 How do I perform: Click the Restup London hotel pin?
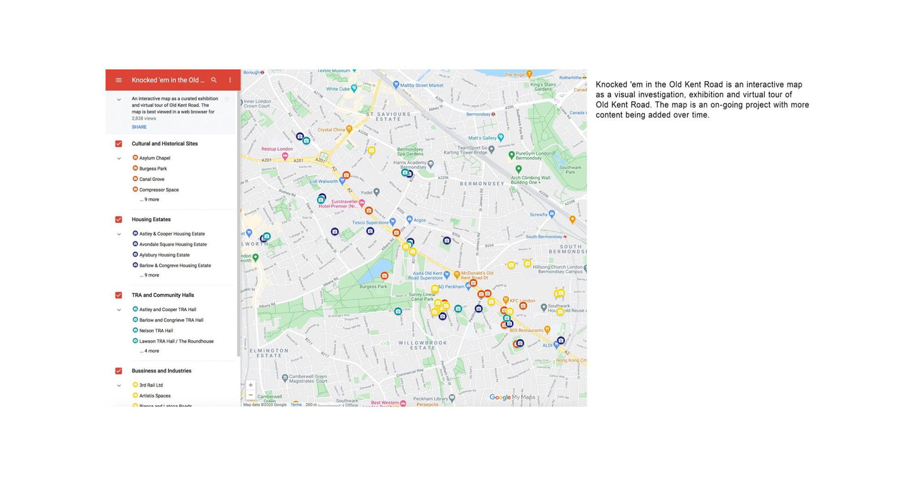pos(285,156)
